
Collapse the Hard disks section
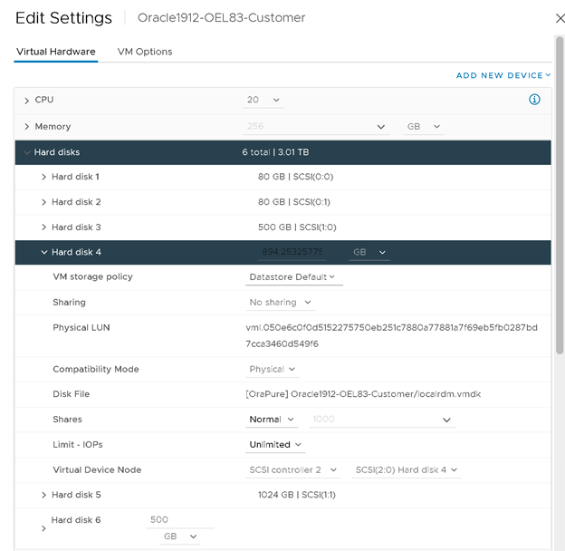tap(27, 152)
